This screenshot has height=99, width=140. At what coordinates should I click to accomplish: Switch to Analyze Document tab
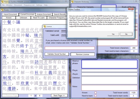(x=44, y=14)
